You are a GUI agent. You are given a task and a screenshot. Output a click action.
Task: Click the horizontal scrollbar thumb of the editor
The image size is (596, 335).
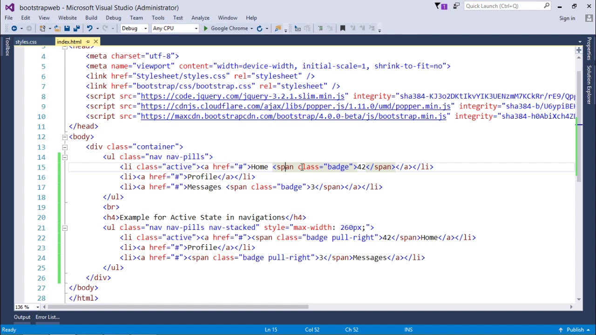pos(177,307)
